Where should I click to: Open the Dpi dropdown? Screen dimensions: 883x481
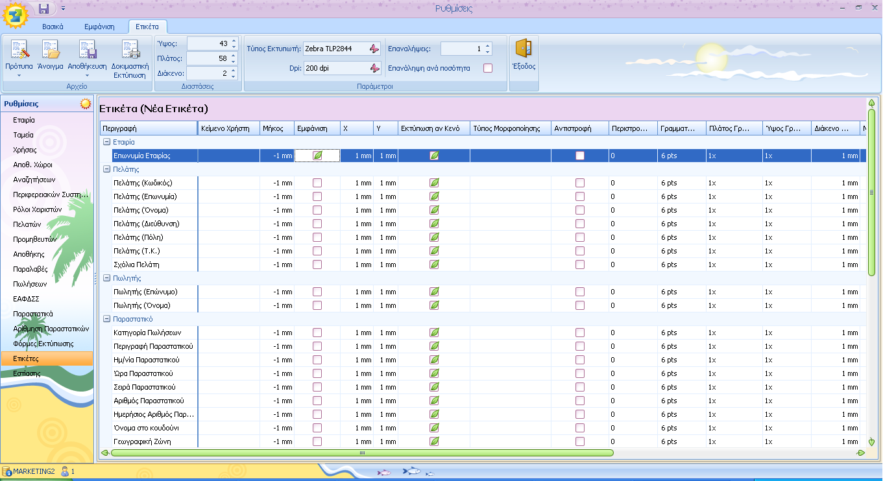(x=374, y=67)
